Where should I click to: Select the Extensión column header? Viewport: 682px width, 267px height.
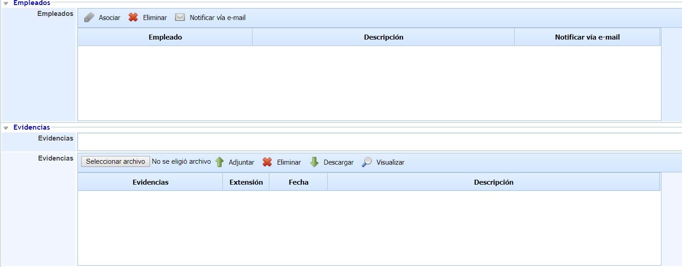[x=246, y=181]
